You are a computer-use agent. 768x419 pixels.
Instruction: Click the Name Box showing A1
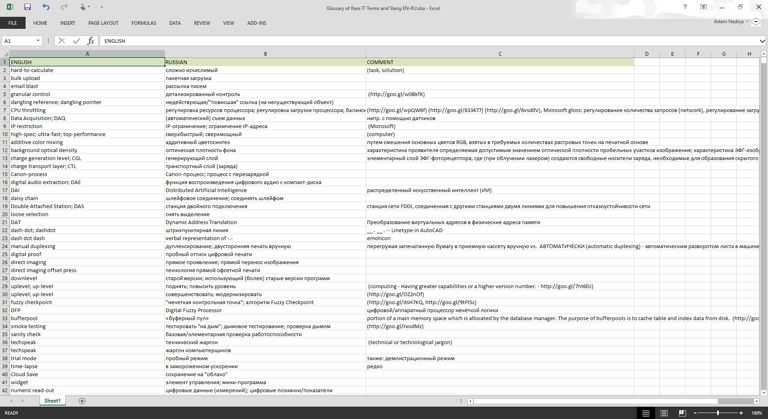pos(19,41)
